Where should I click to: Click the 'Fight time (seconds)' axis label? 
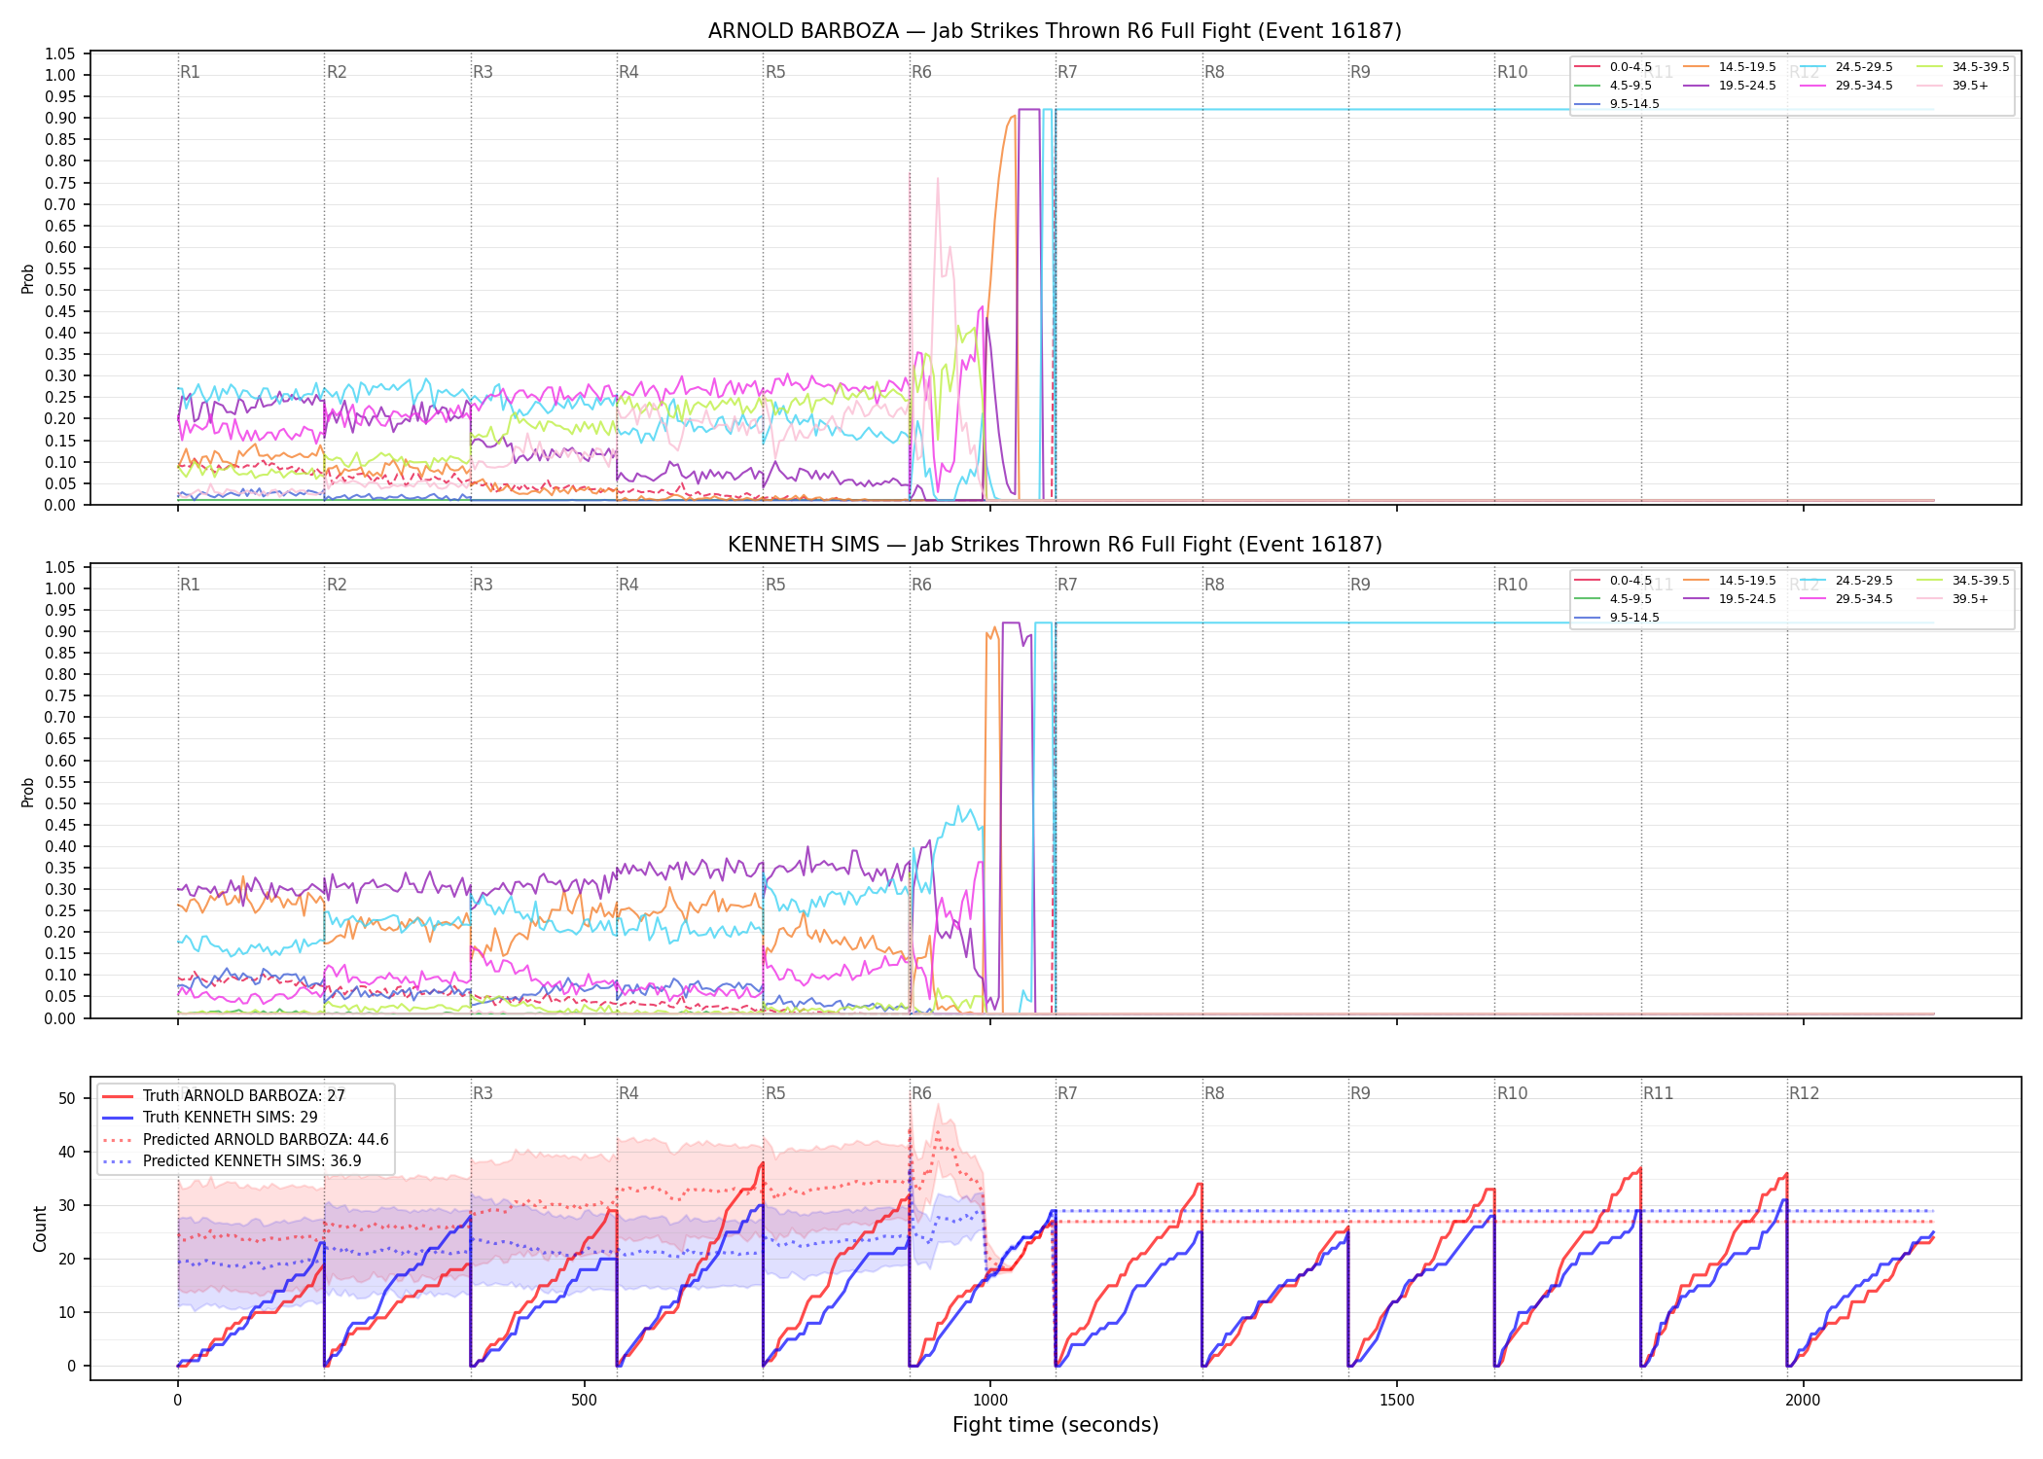(x=1056, y=1425)
